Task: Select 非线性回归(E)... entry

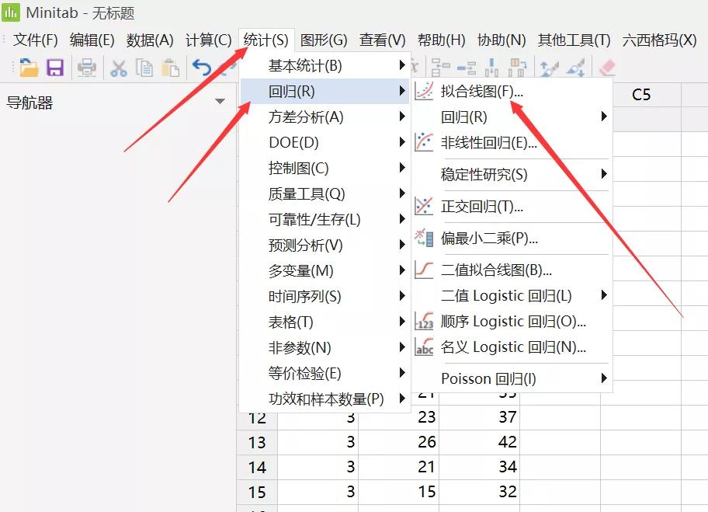Action: 512,142
